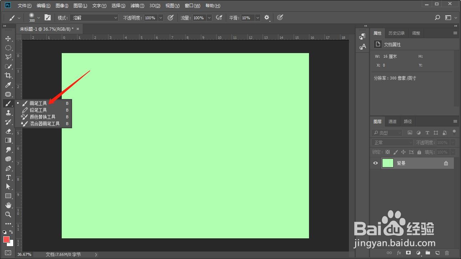Open the Edit Toolbar three-dots button

pyautogui.click(x=8, y=224)
